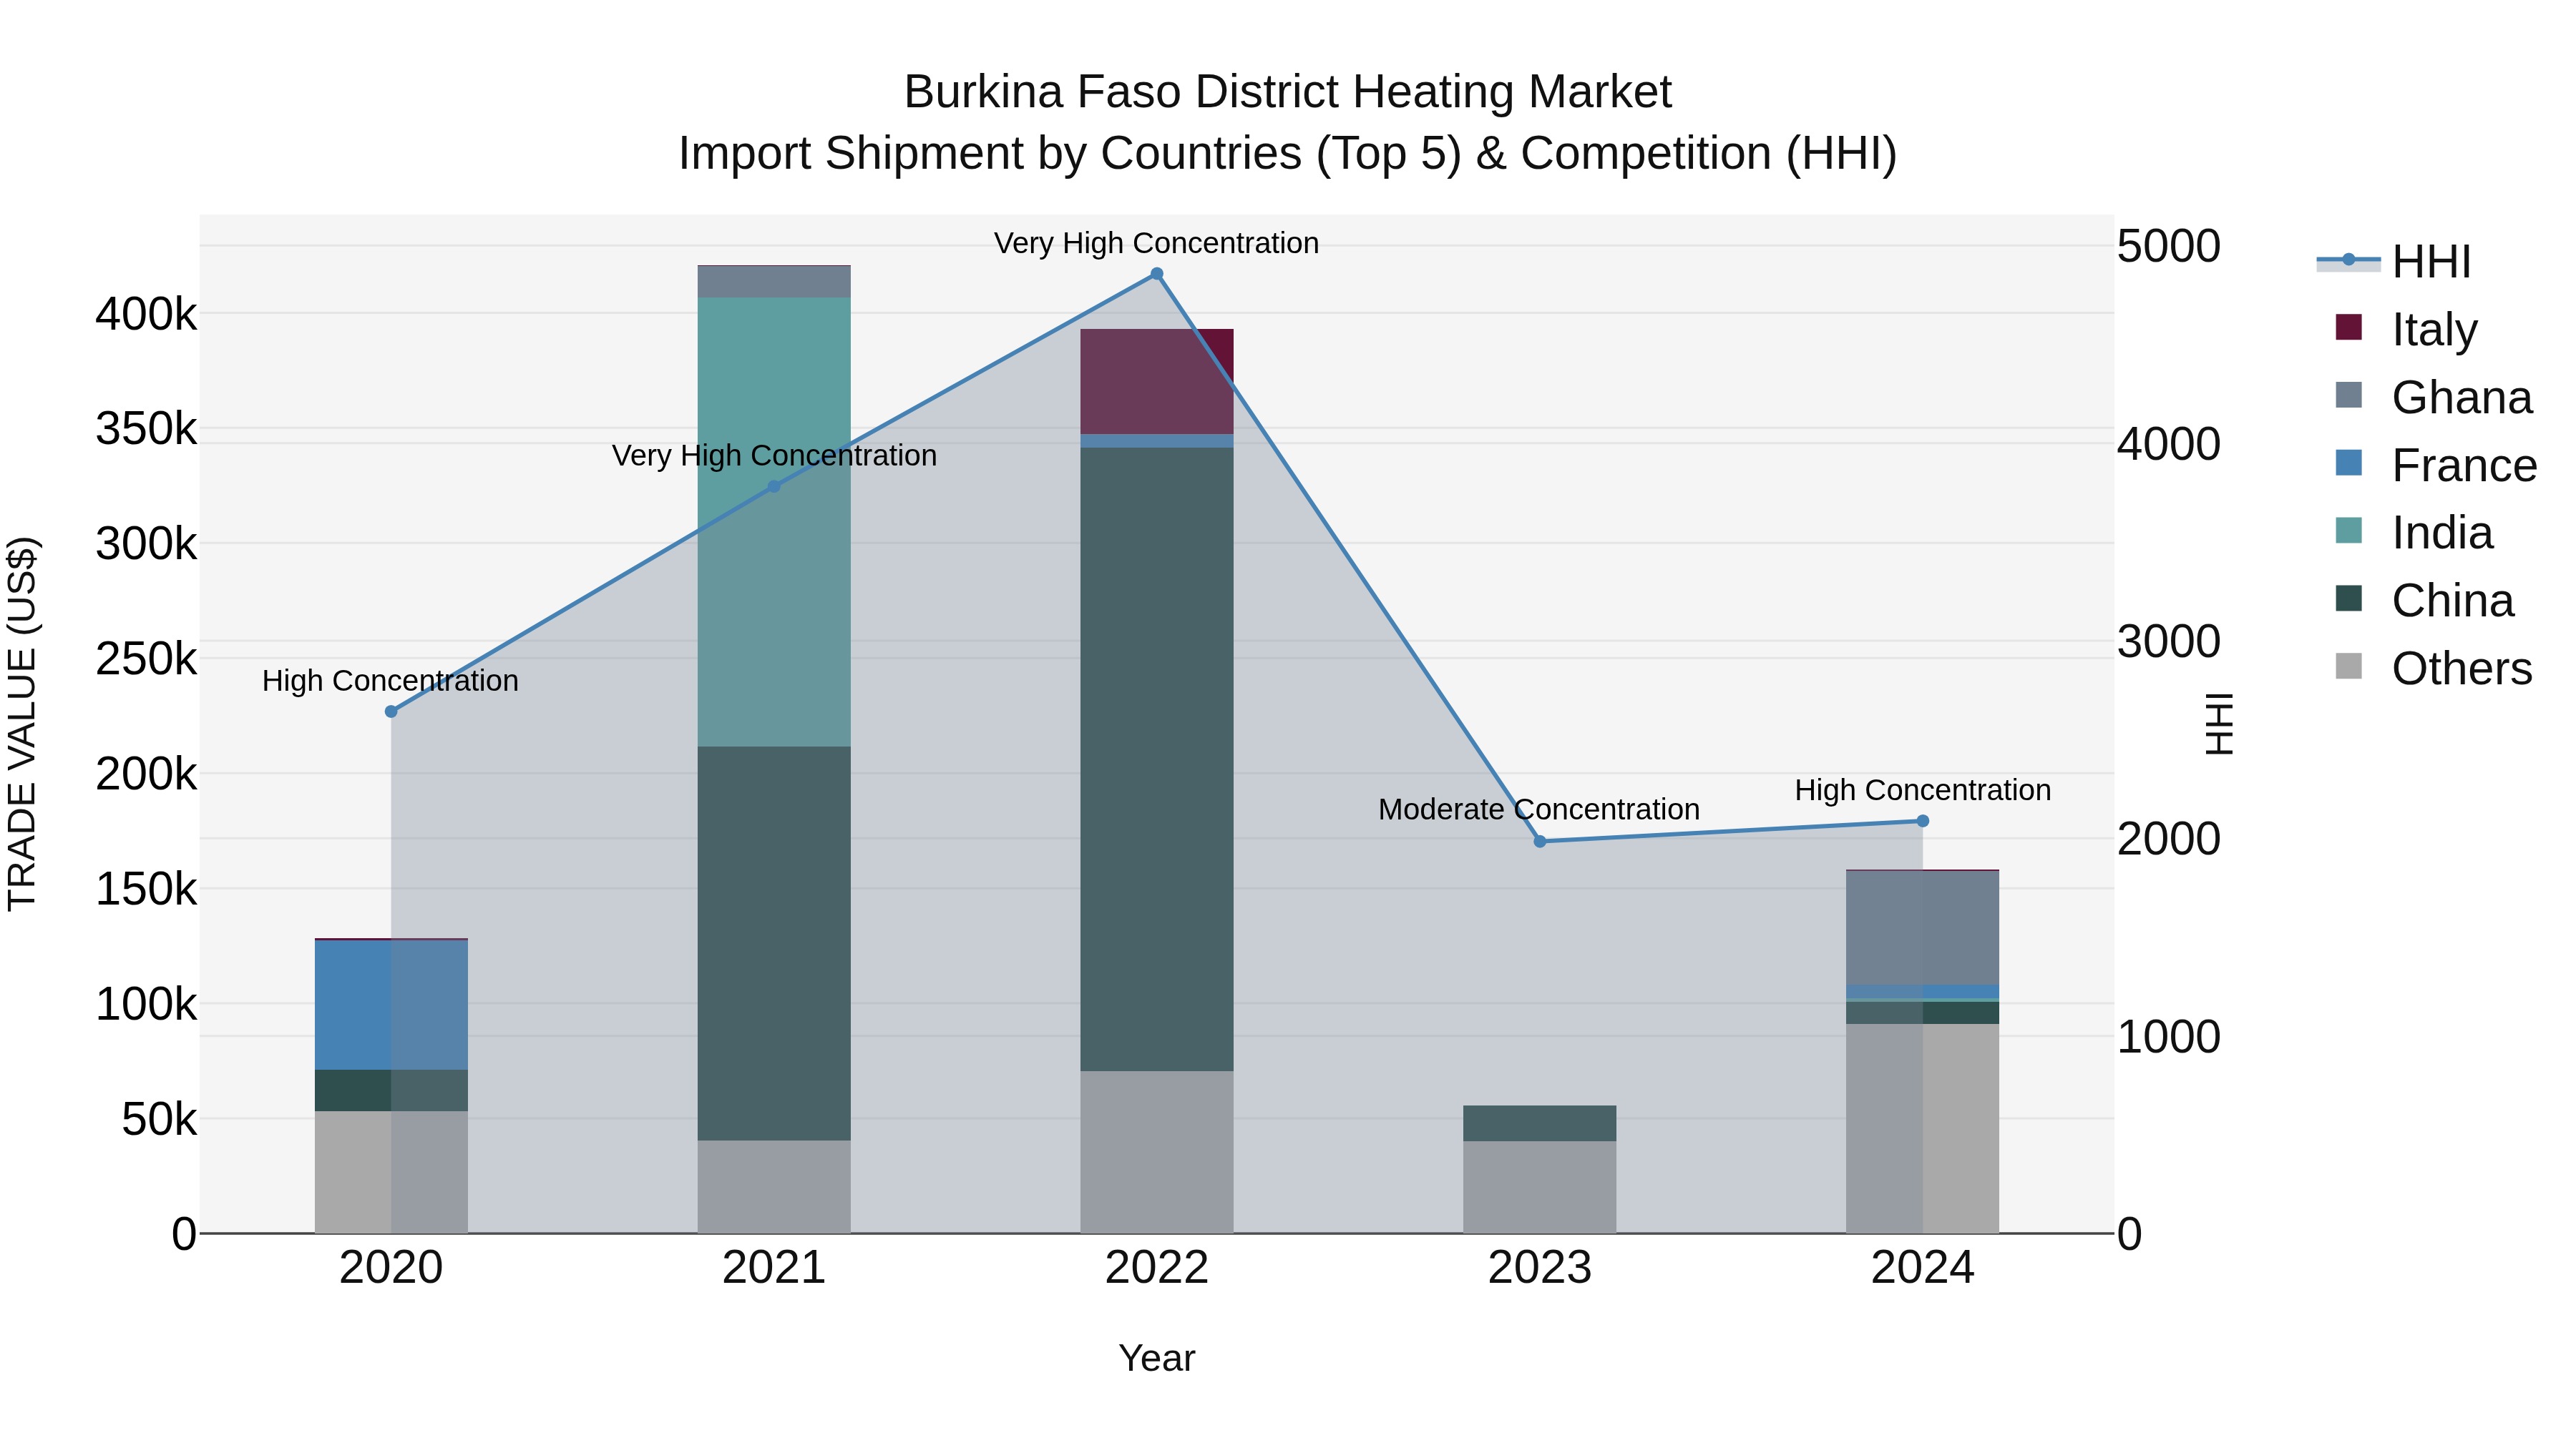Click the 2021 HHI line marker
This screenshot has height=1448, width=2576.
tap(774, 487)
